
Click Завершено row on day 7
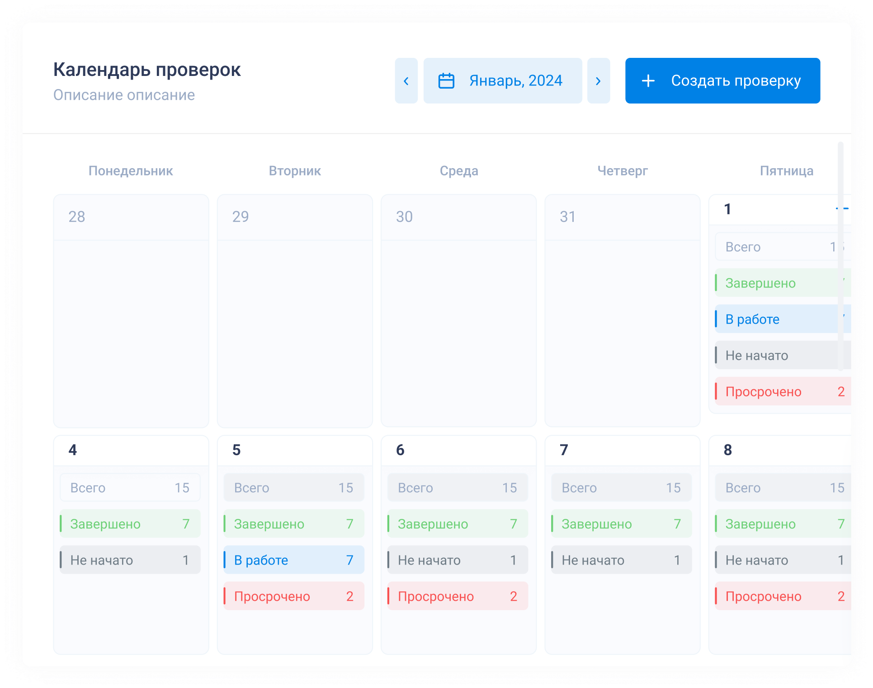621,524
